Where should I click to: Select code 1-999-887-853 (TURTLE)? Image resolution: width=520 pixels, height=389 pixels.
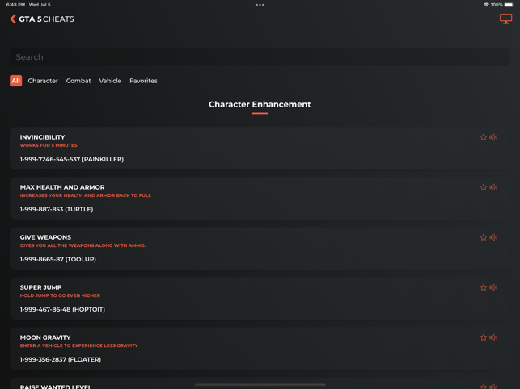[x=57, y=209]
